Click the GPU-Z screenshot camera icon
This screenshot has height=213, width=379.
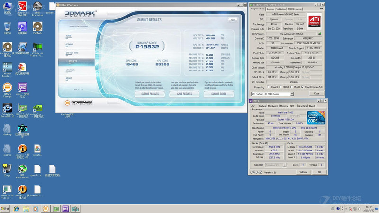pos(321,9)
